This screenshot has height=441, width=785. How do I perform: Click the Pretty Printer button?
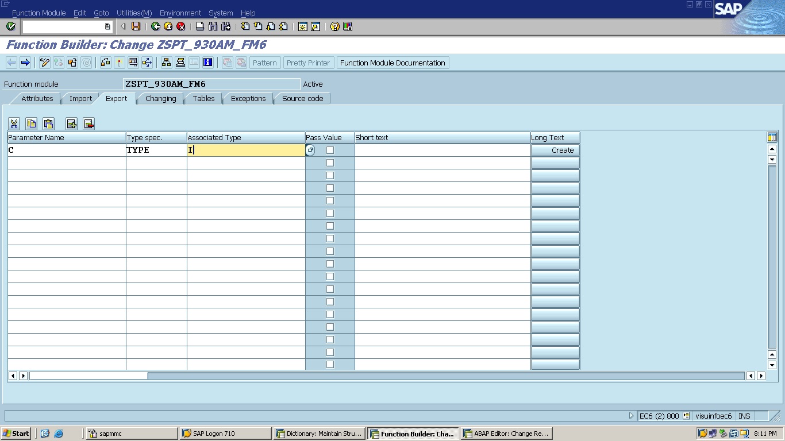tap(308, 63)
